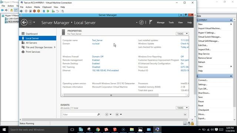
Task: Open the Manage menu in Server Manager
Action: [x=160, y=23]
